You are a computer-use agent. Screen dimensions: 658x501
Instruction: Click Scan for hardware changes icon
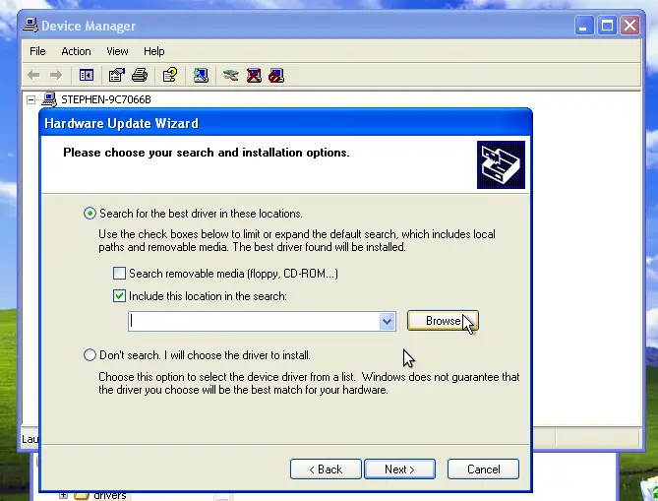[201, 76]
